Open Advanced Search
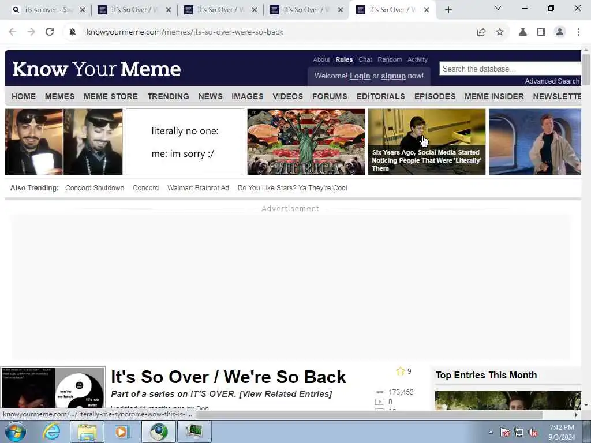This screenshot has width=591, height=443. [552, 81]
